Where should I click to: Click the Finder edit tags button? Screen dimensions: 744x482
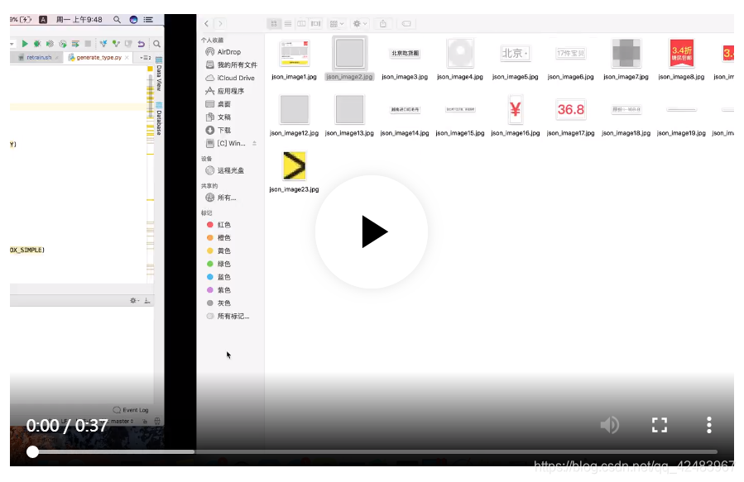(x=406, y=23)
